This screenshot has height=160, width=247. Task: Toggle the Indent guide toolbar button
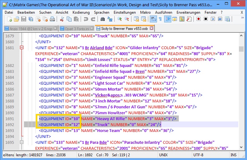coord(168,19)
